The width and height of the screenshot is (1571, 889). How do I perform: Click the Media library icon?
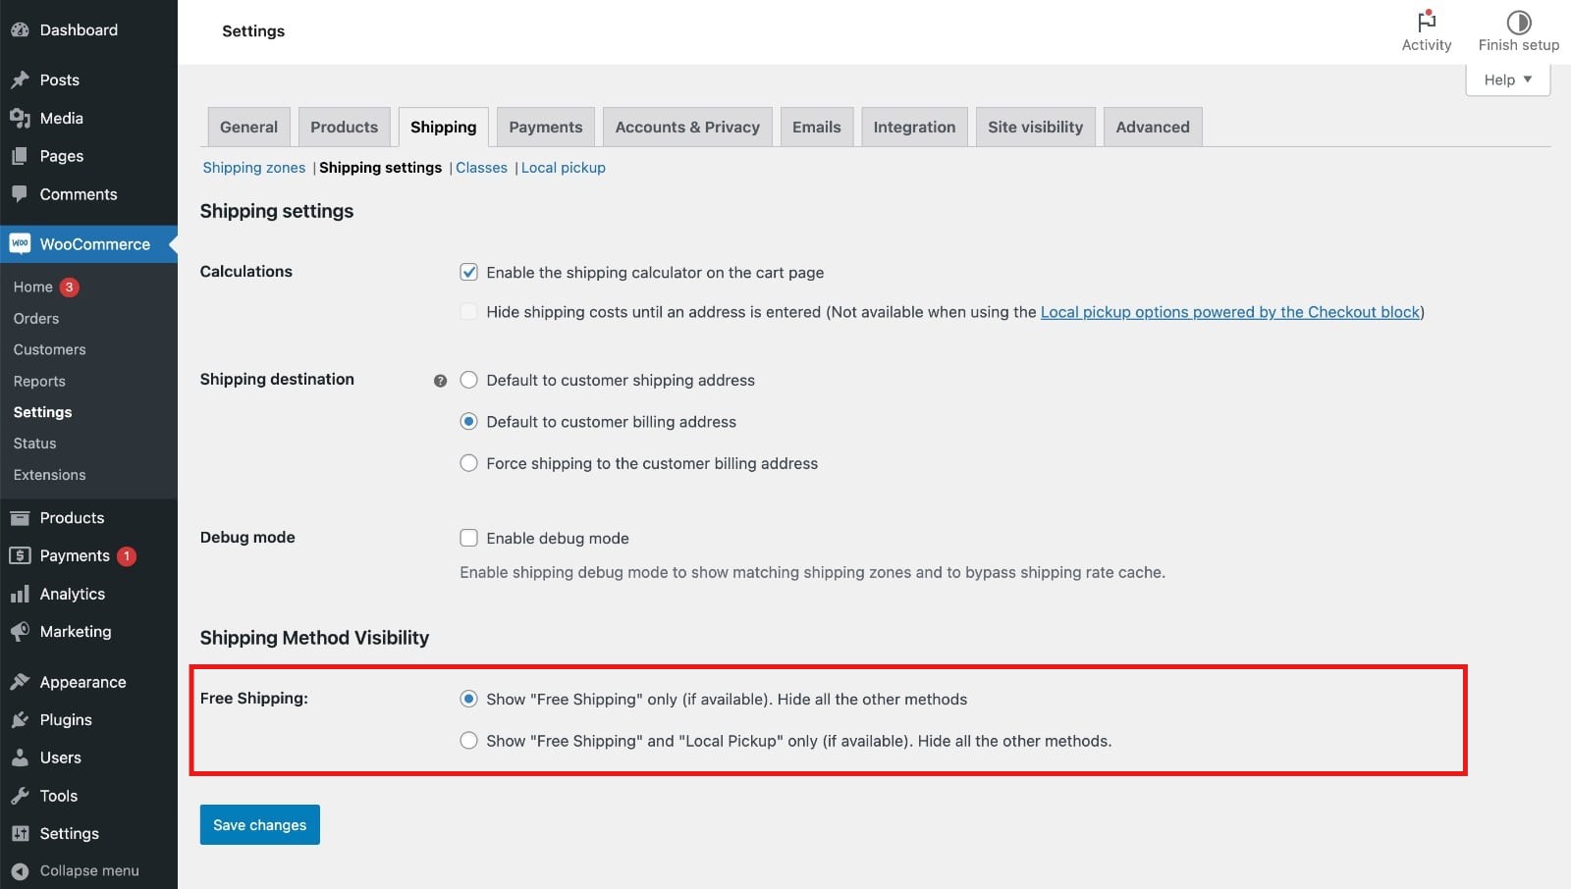(20, 118)
